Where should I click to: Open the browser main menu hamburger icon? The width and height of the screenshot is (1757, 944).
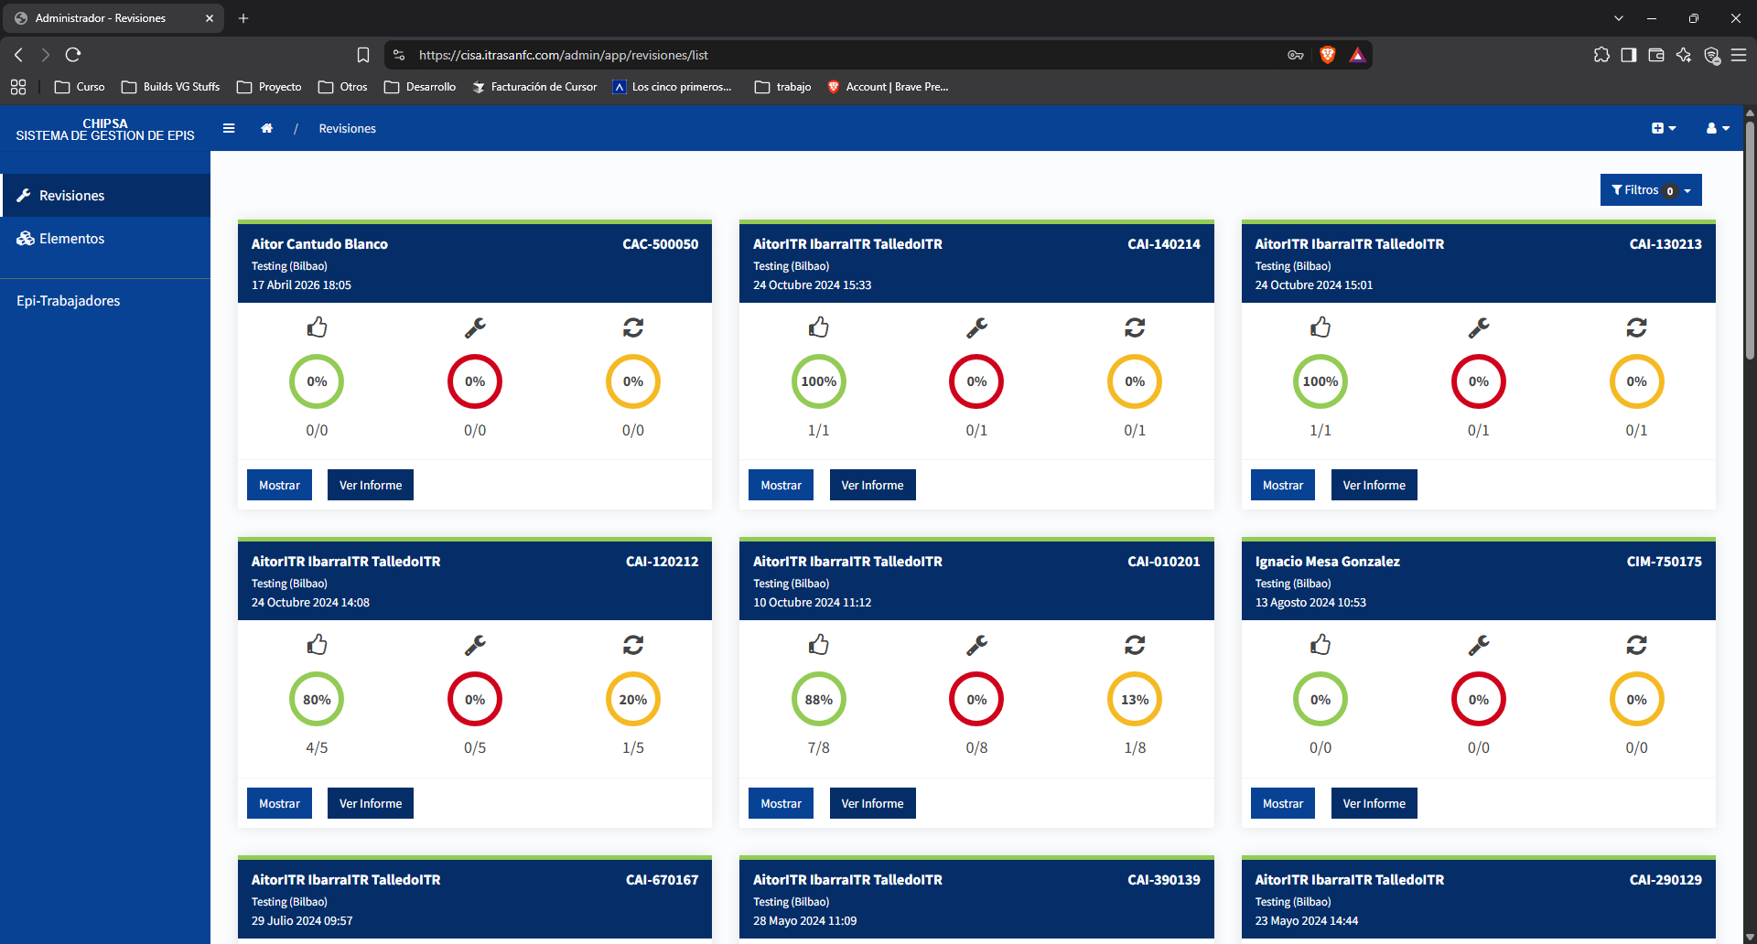pyautogui.click(x=1739, y=55)
